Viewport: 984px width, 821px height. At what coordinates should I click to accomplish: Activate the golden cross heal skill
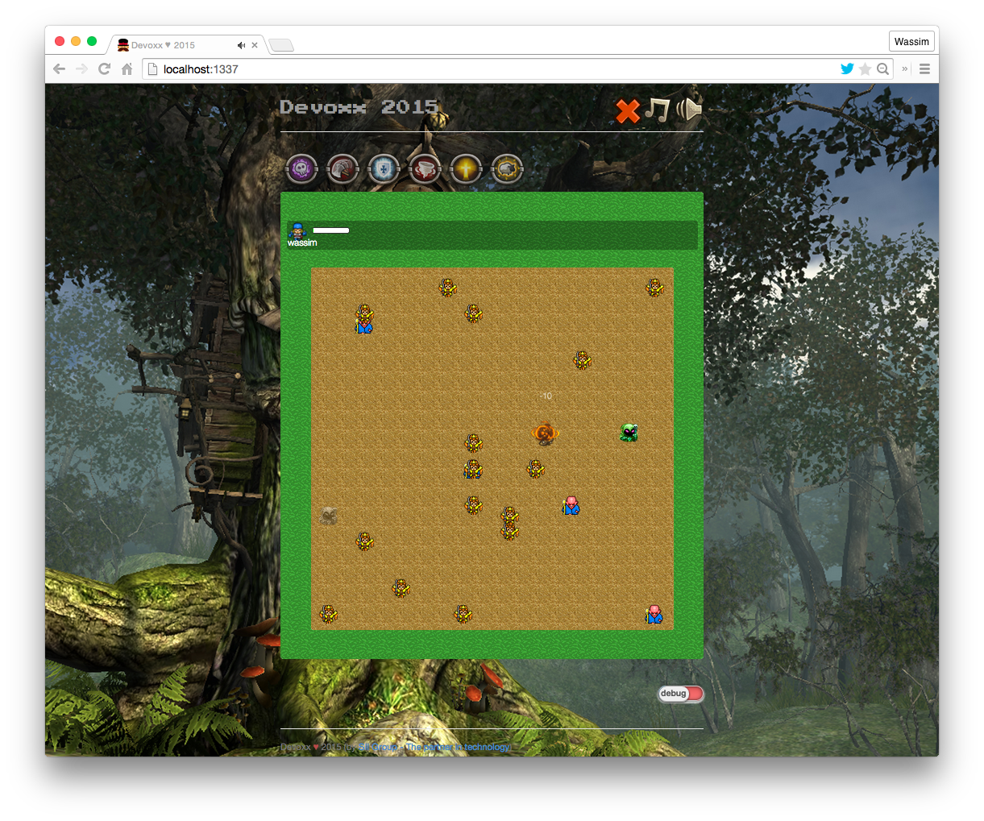tap(467, 169)
